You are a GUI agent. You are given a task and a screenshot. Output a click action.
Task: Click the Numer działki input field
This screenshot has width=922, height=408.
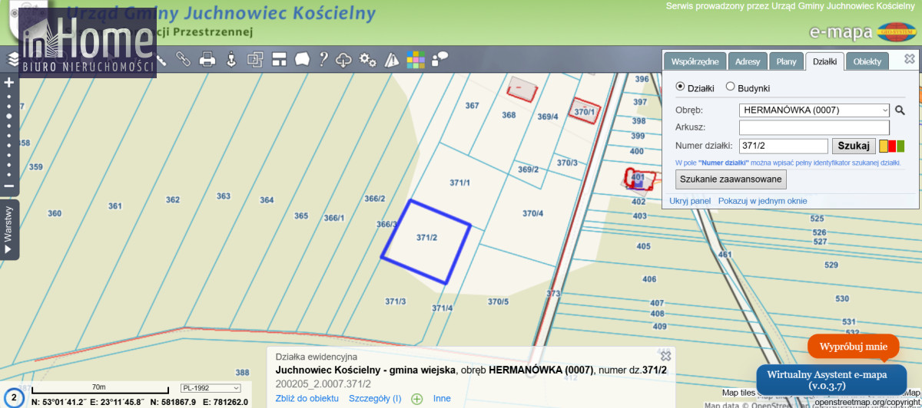[783, 146]
